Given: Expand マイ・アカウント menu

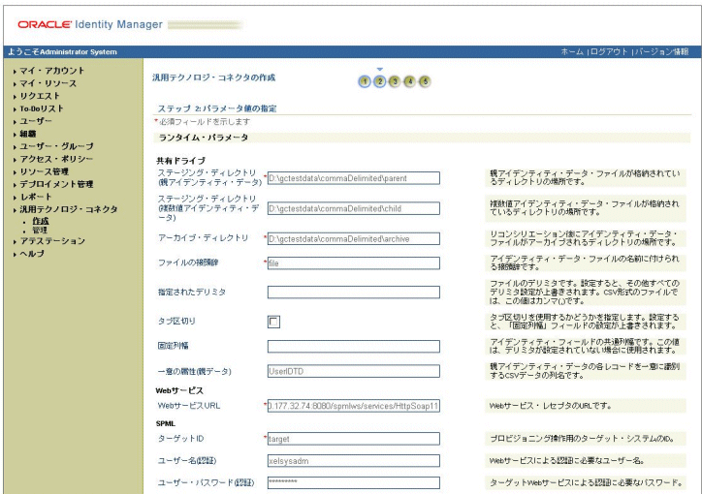Looking at the screenshot, I should [x=52, y=71].
